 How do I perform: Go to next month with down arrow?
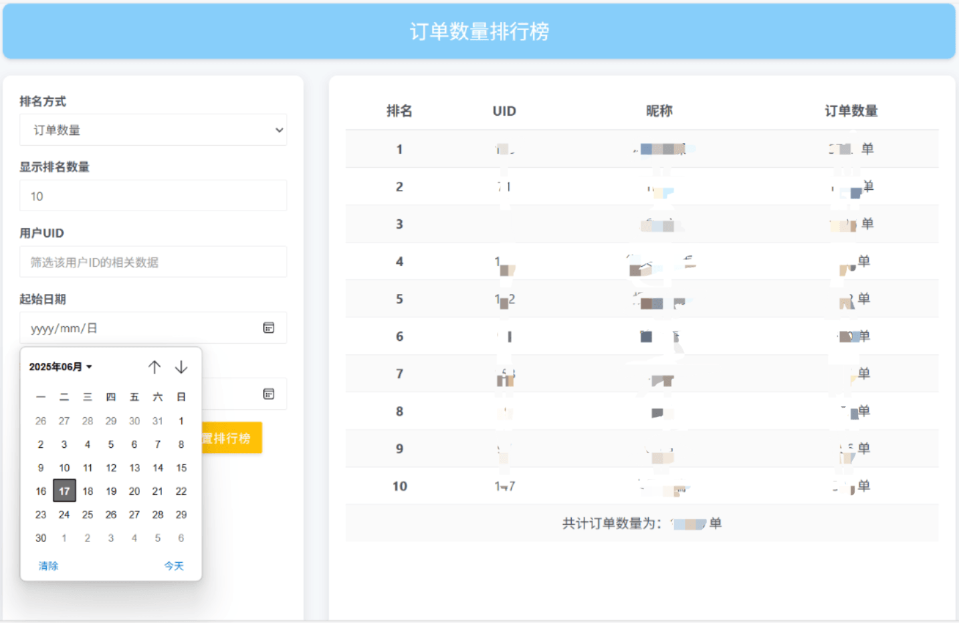click(x=181, y=367)
